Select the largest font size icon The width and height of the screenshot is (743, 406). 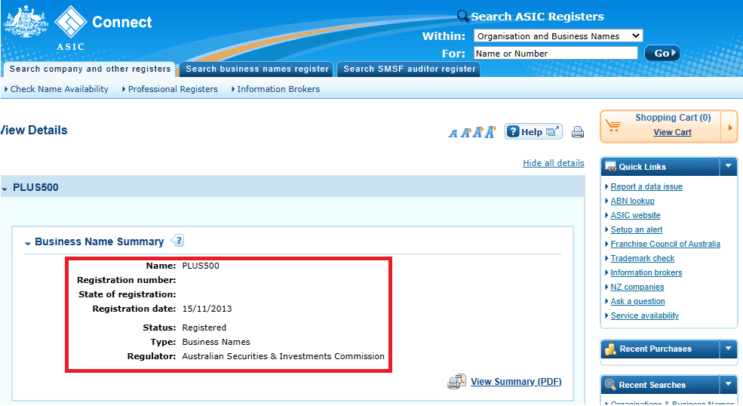490,132
